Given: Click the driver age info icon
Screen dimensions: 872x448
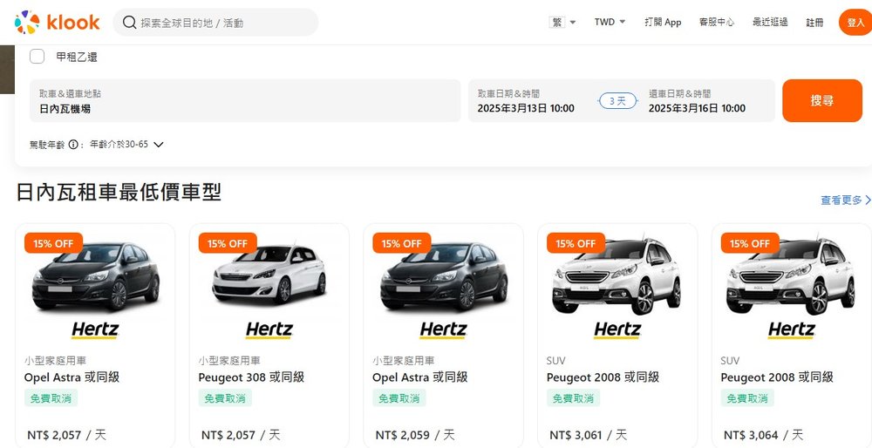Looking at the screenshot, I should pyautogui.click(x=74, y=145).
